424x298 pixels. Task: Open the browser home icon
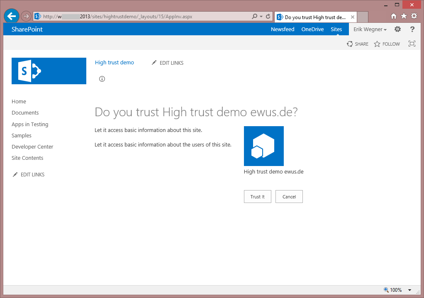[394, 16]
